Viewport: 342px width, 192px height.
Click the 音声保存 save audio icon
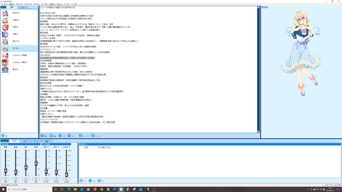tap(80, 136)
